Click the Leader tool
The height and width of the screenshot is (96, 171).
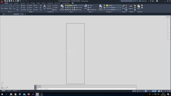click(x=55, y=7)
